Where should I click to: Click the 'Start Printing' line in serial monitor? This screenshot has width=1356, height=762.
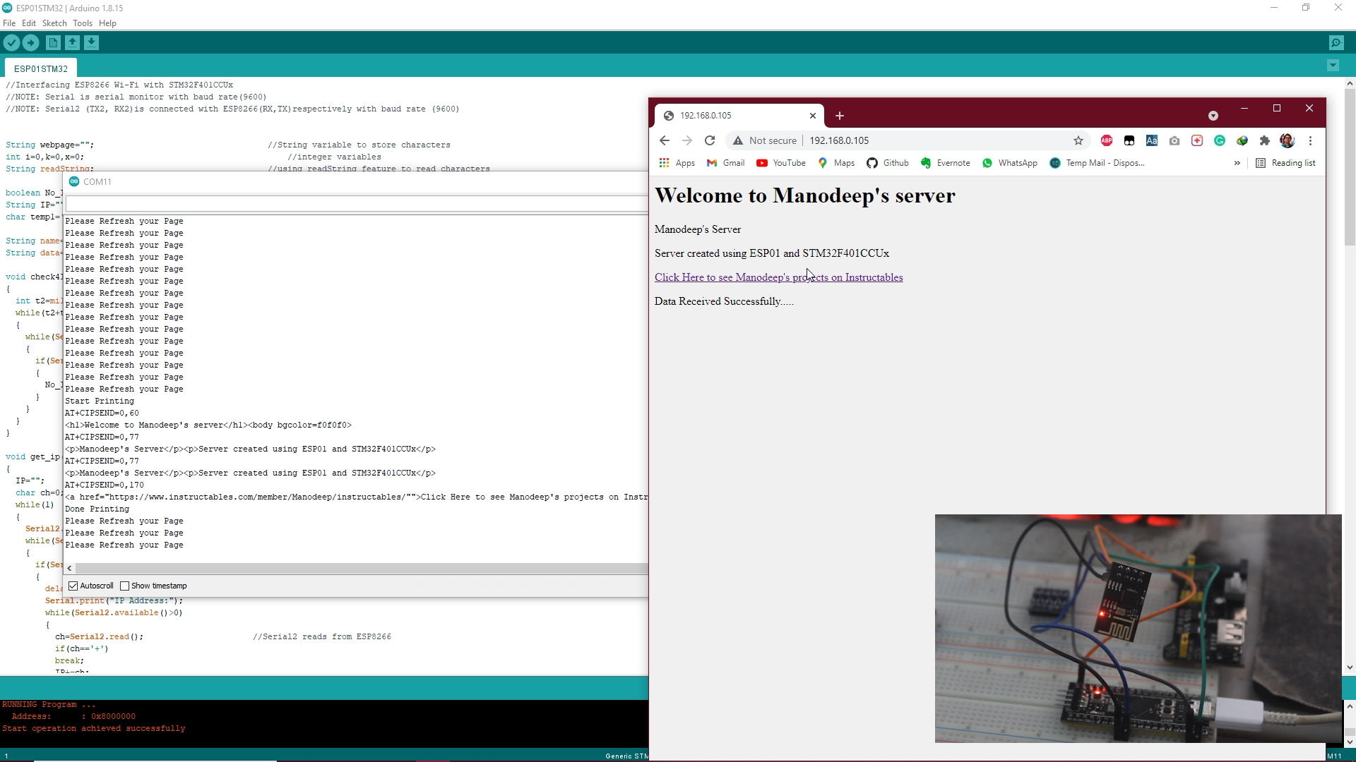99,401
